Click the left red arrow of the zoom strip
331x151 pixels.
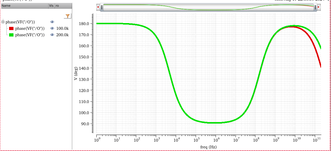tap(98, 7)
